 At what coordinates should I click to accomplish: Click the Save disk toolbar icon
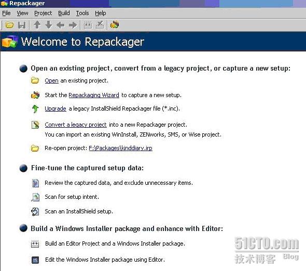tap(22, 25)
